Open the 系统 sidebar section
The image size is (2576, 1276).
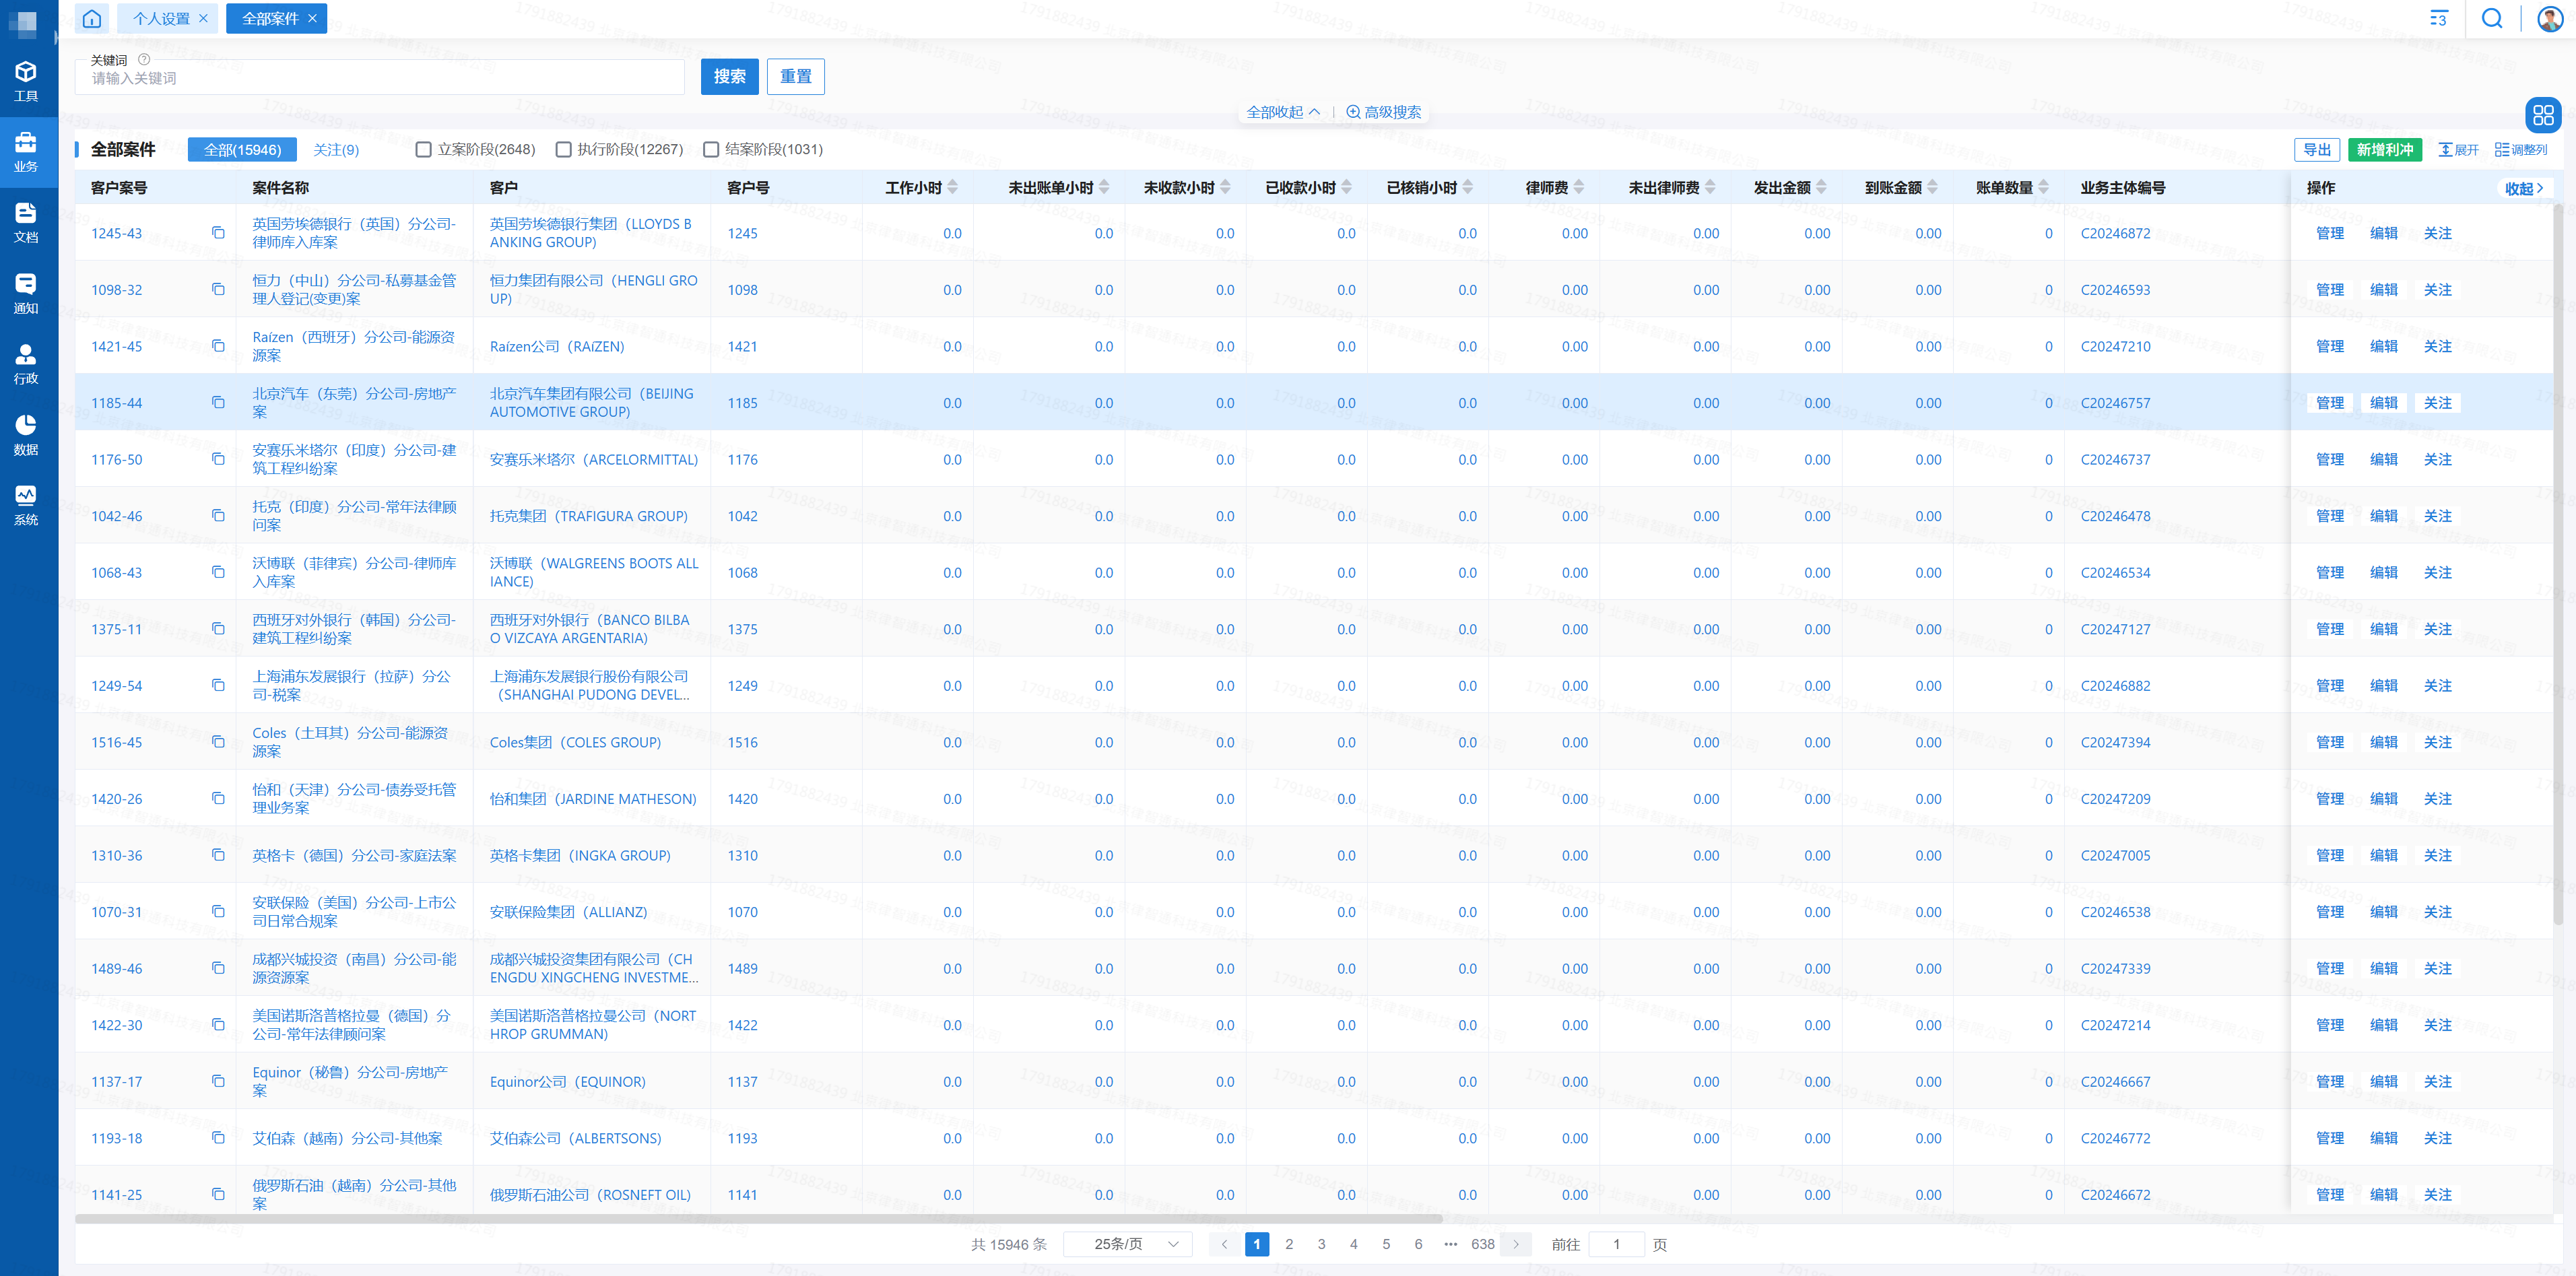click(x=27, y=505)
